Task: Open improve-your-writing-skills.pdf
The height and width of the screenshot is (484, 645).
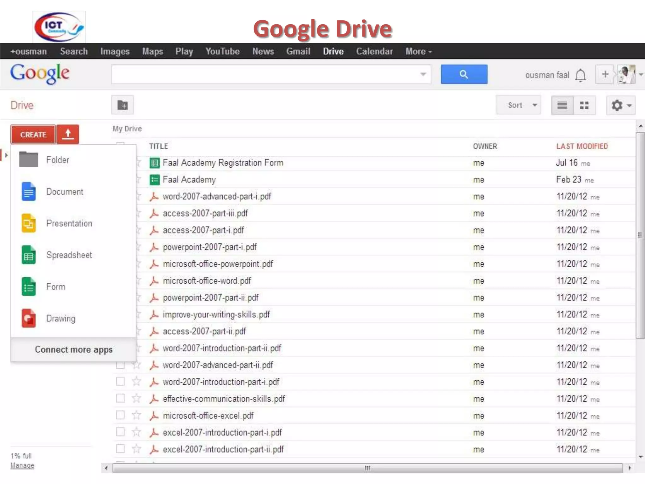Action: point(216,314)
